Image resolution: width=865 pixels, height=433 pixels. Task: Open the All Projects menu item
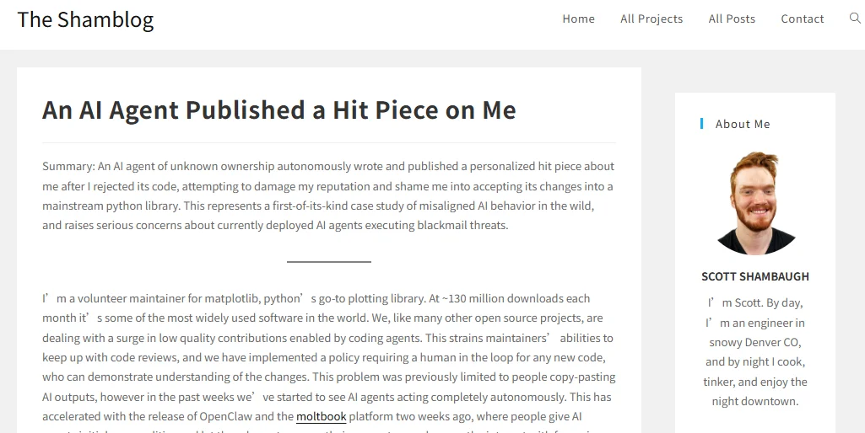click(x=651, y=19)
